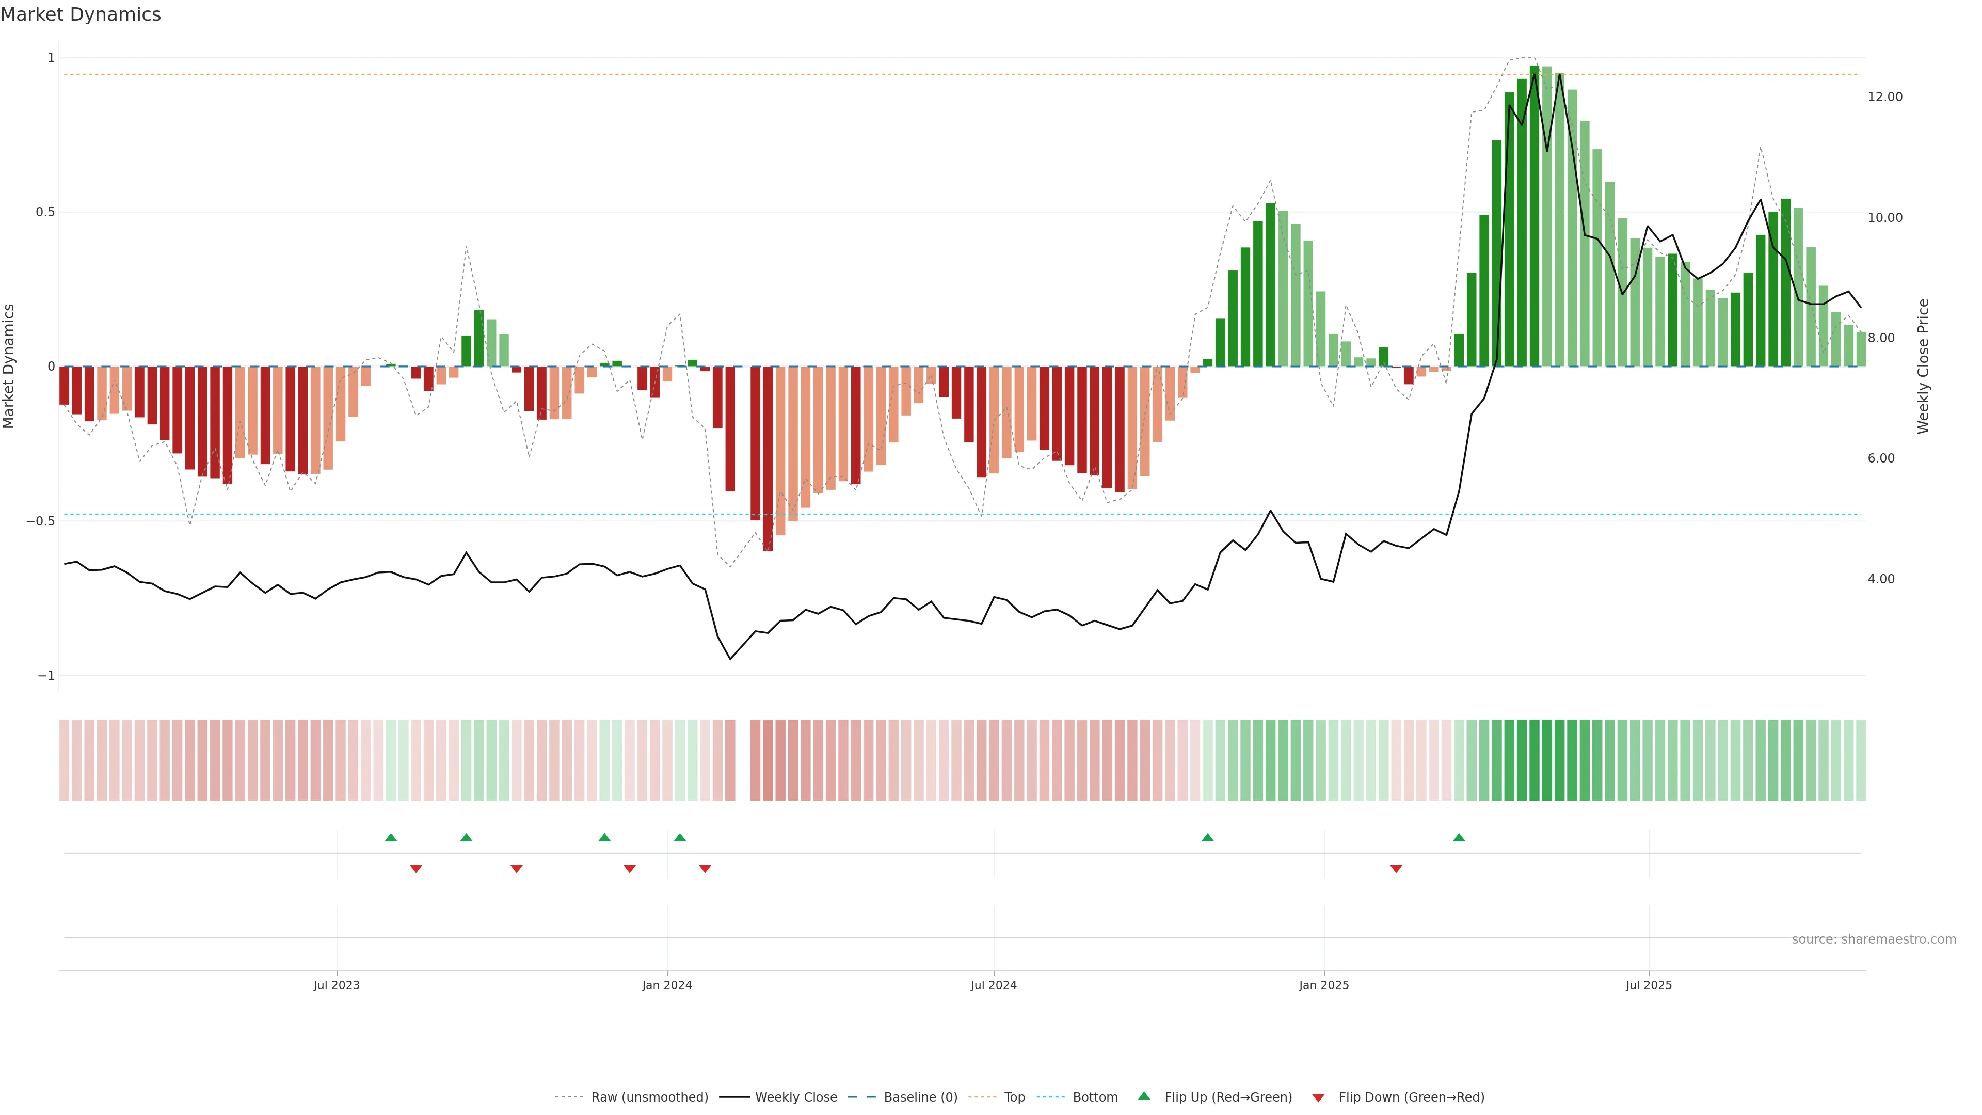Hide the Bottom threshold line via the legend
This screenshot has height=1115, width=1982.
1095,1097
